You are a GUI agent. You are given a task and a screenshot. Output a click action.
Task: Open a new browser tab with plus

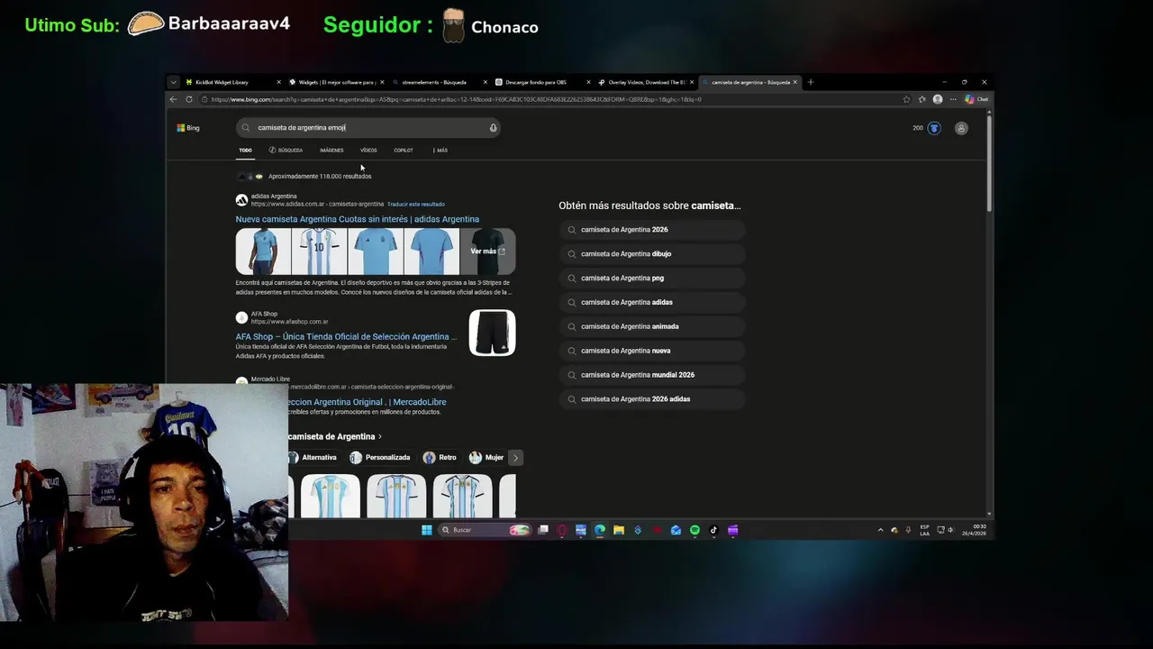810,82
